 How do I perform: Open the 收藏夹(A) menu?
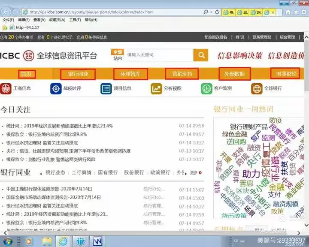tap(57, 20)
